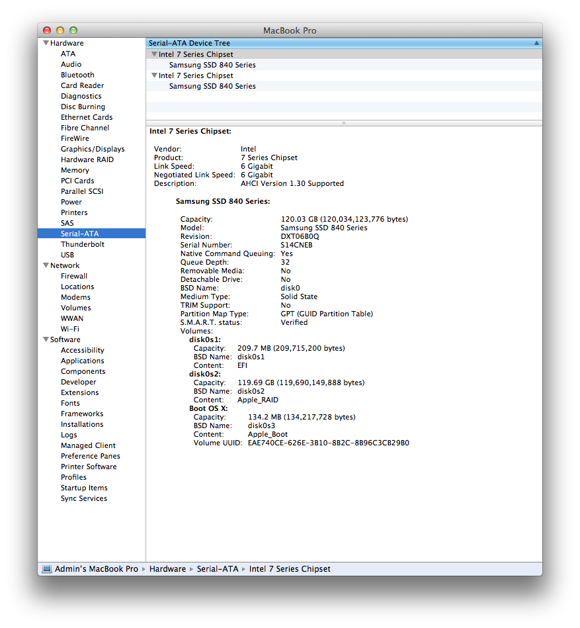Select Modems under Network
This screenshot has width=580, height=628.
tap(75, 297)
